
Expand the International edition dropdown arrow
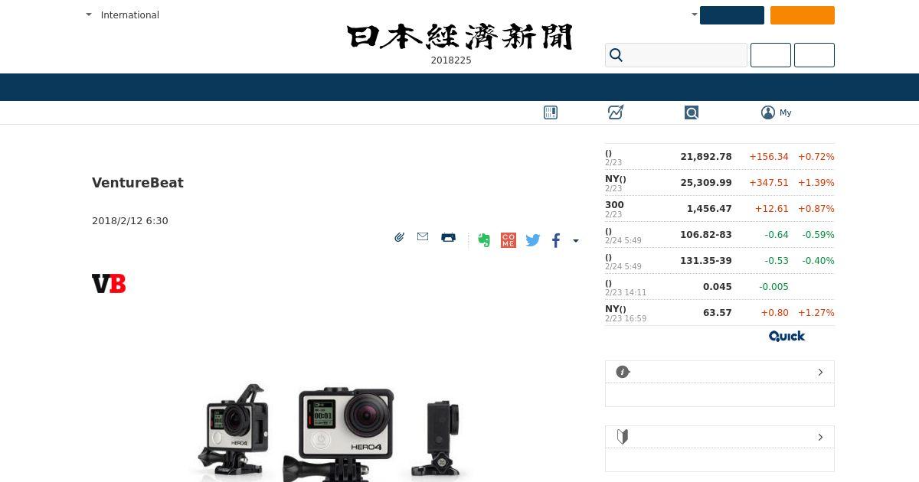pyautogui.click(x=89, y=15)
